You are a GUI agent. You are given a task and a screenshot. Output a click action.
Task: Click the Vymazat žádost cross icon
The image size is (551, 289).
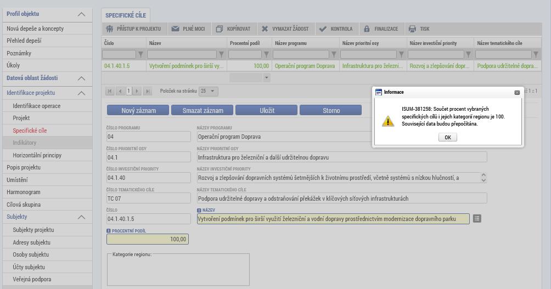pos(265,29)
